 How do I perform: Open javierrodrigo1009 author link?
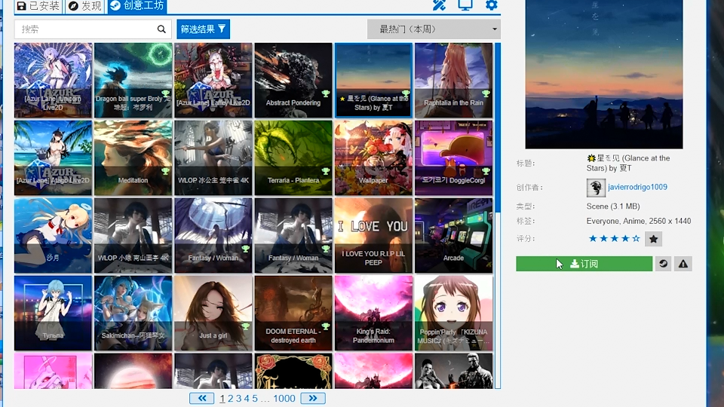[637, 187]
